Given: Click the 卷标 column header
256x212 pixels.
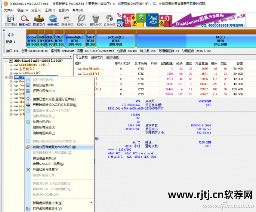Looking at the screenshot, I should (x=93, y=63).
